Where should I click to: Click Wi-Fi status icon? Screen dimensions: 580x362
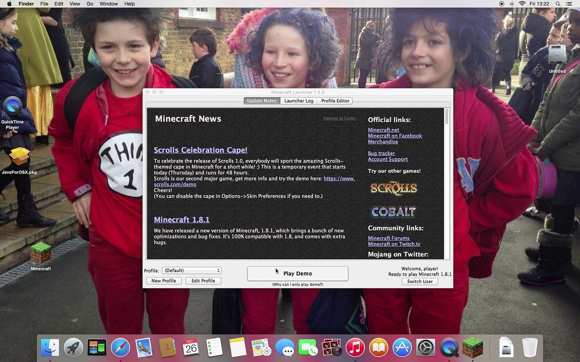522,4
